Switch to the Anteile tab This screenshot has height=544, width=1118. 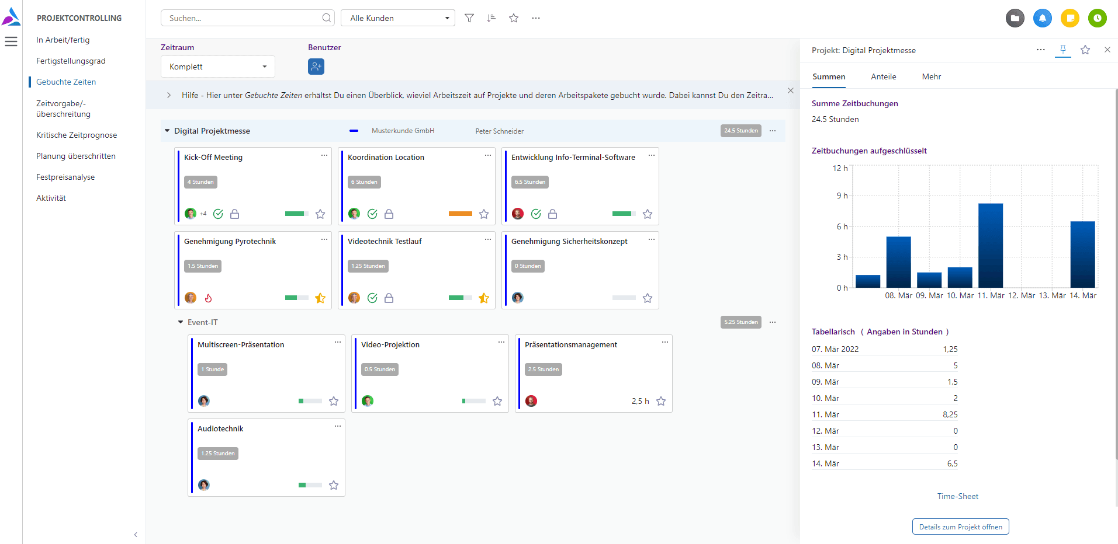(x=883, y=76)
